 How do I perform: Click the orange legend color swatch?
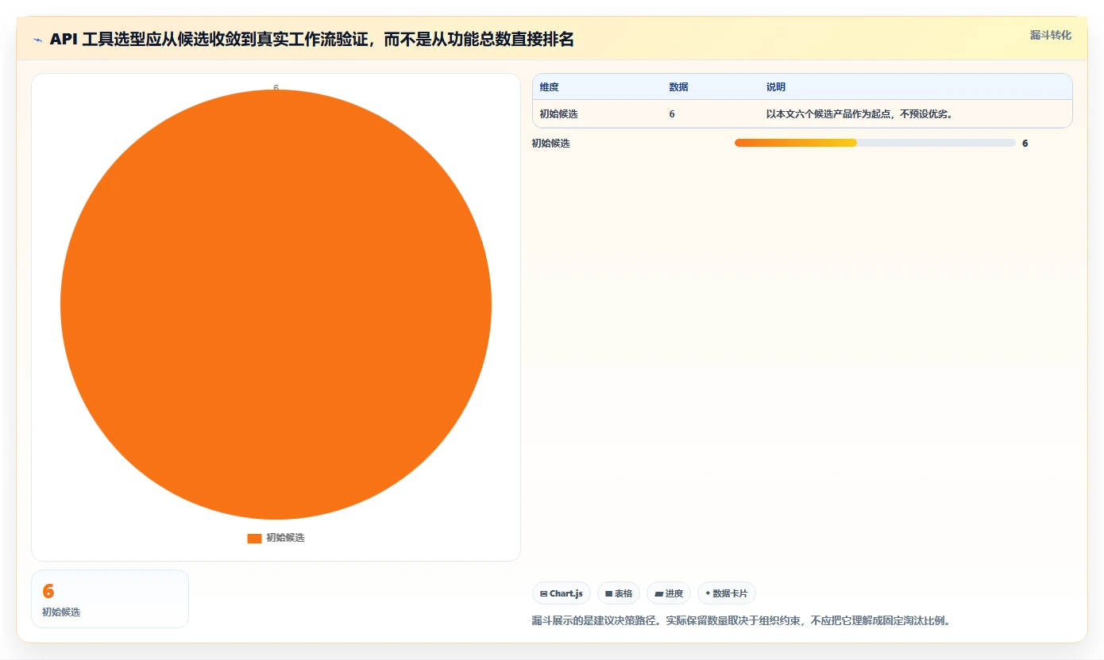click(x=254, y=539)
